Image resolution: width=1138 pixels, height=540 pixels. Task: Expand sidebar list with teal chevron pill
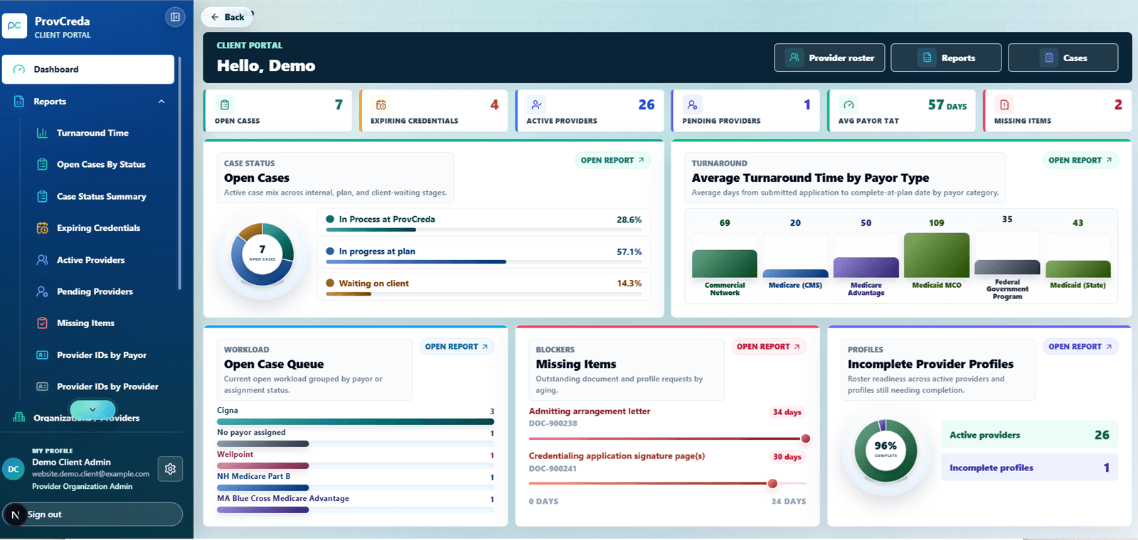tap(92, 409)
